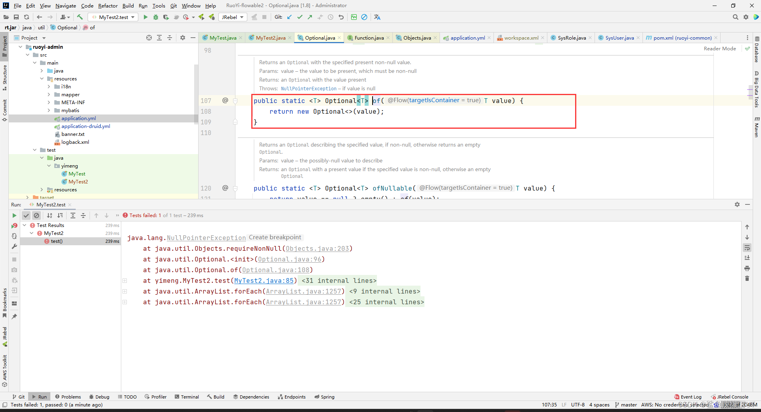Click the green Run button in the main toolbar
The height and width of the screenshot is (412, 761).
(145, 17)
